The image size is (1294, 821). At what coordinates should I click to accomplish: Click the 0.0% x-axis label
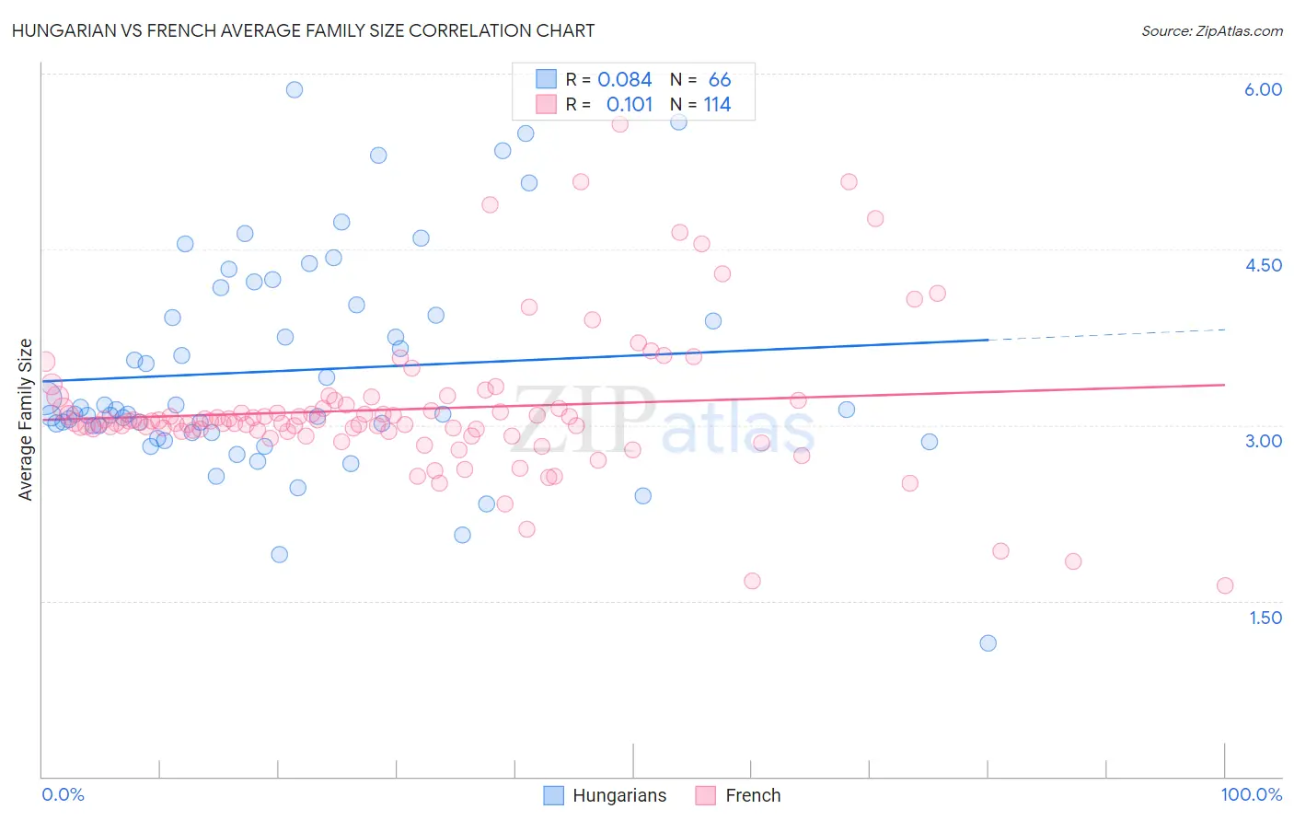point(63,794)
